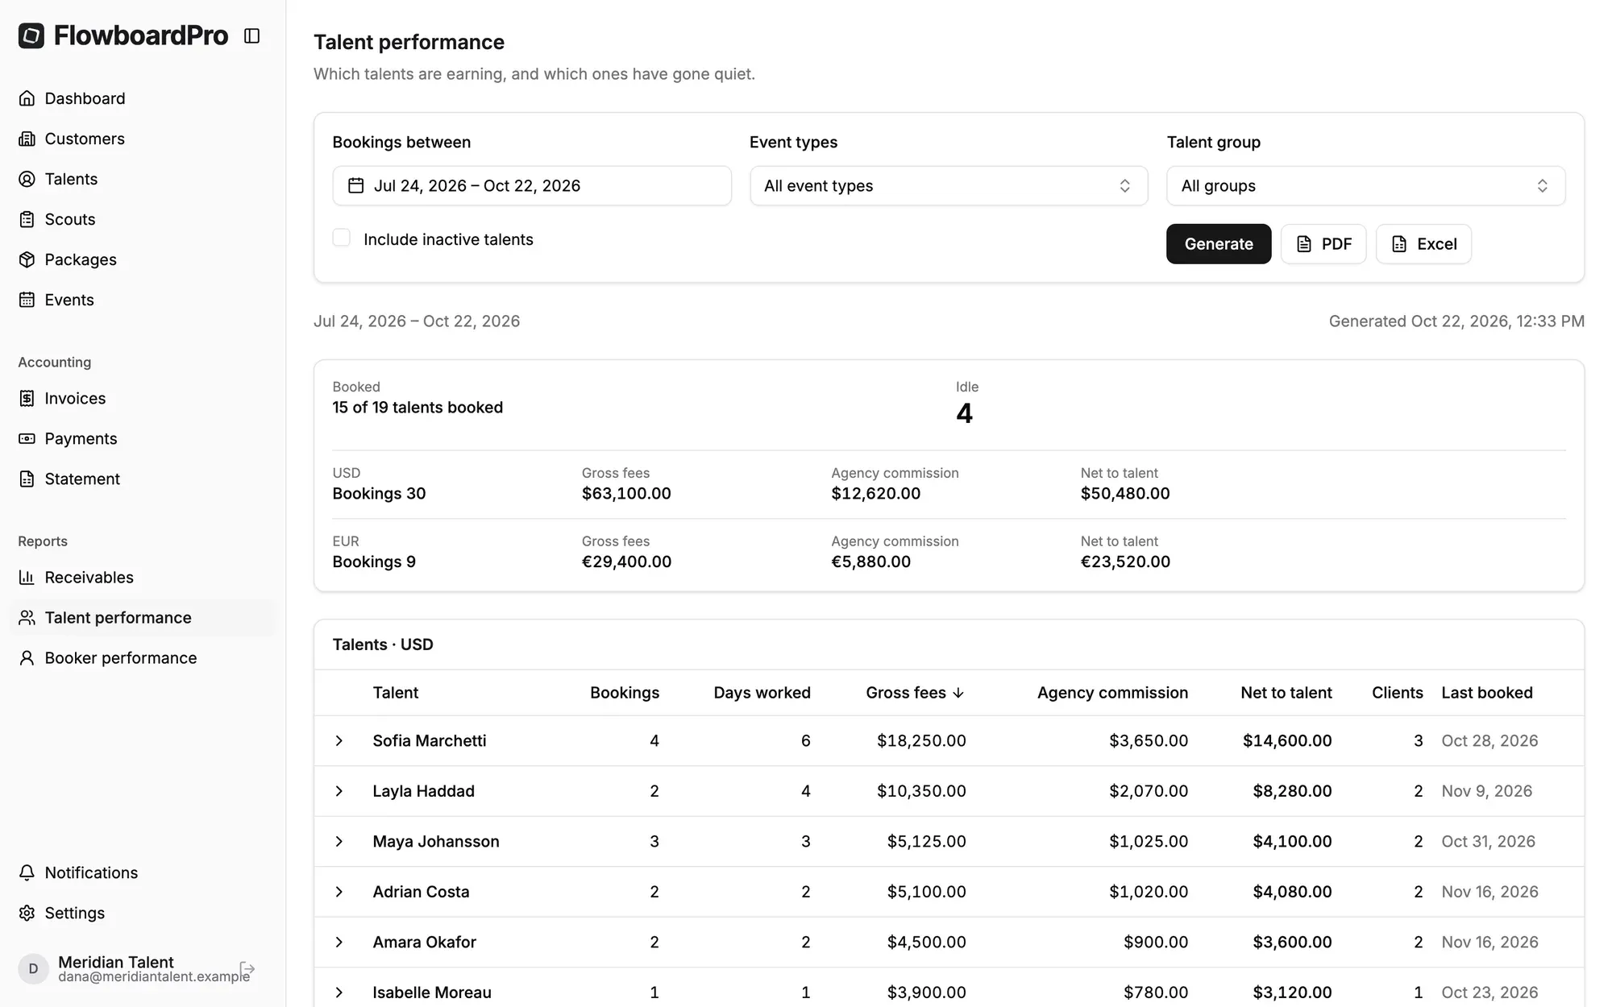This screenshot has width=1612, height=1007.
Task: Click the Bookings column header
Action: pyautogui.click(x=625, y=693)
